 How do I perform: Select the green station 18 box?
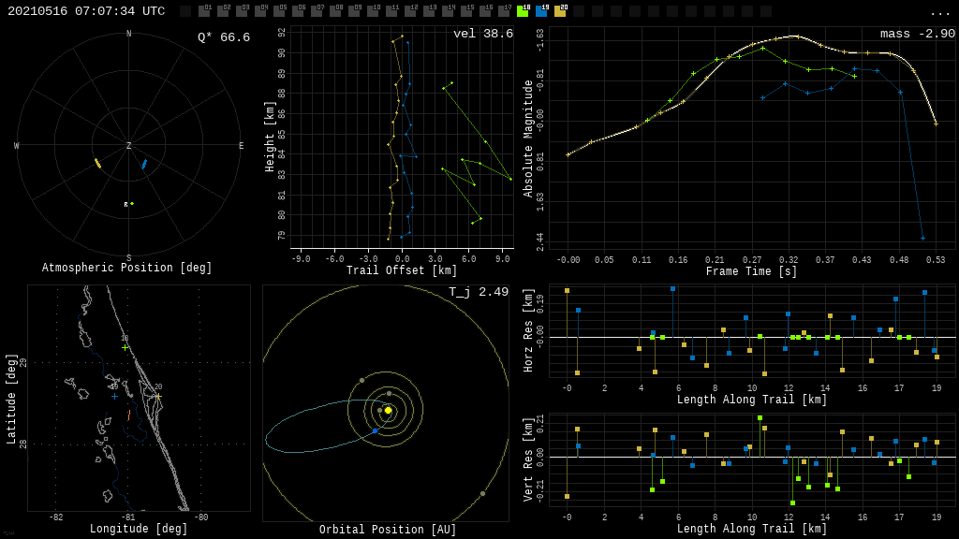pyautogui.click(x=523, y=11)
